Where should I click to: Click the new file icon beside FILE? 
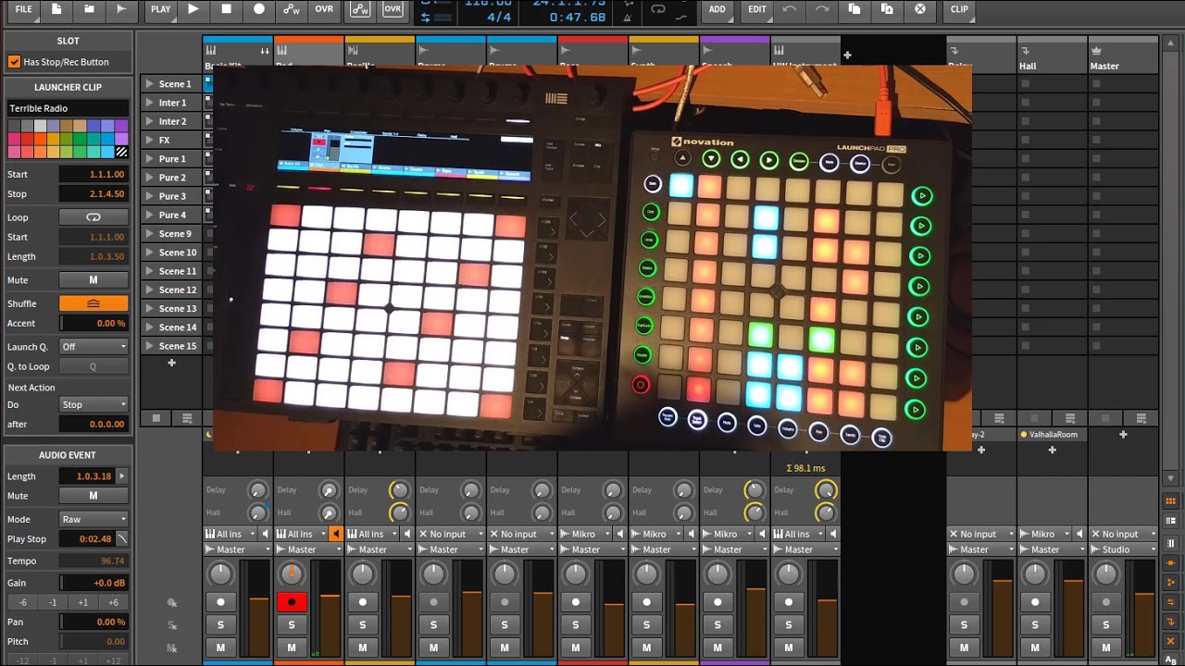[x=56, y=9]
